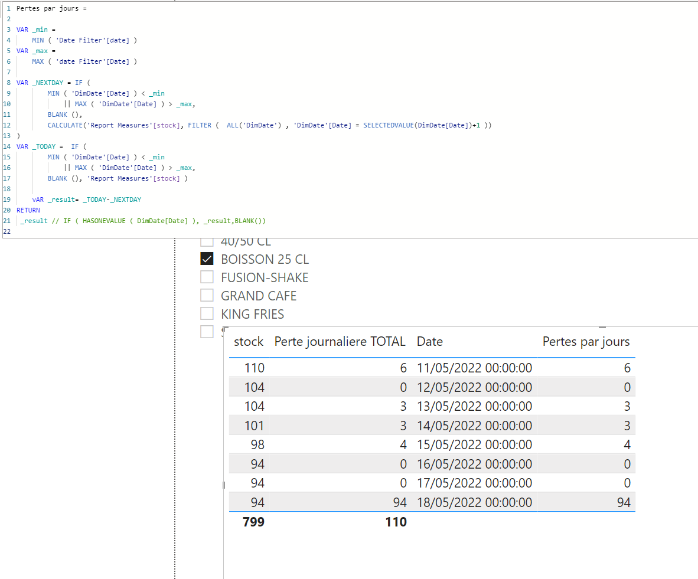Select date cell 15/05/2022 00:00:00
Image resolution: width=698 pixels, height=579 pixels.
[x=474, y=444]
